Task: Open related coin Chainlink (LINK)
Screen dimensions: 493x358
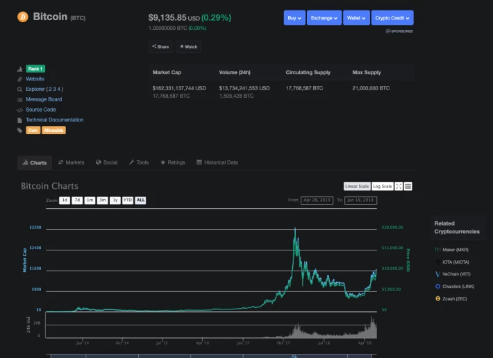Action: [x=458, y=287]
